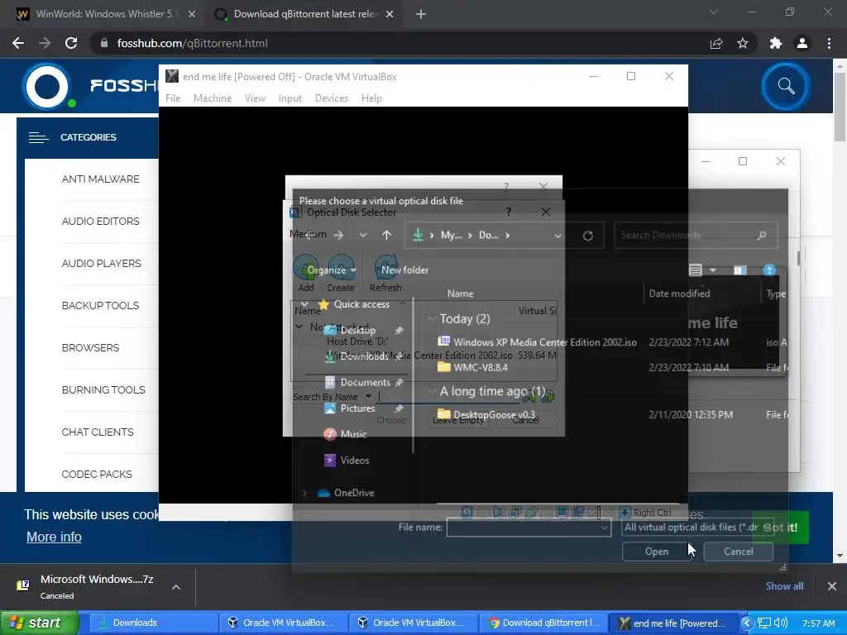Screen dimensions: 847x635
Task: Open the tray network icon
Action: coord(763,623)
